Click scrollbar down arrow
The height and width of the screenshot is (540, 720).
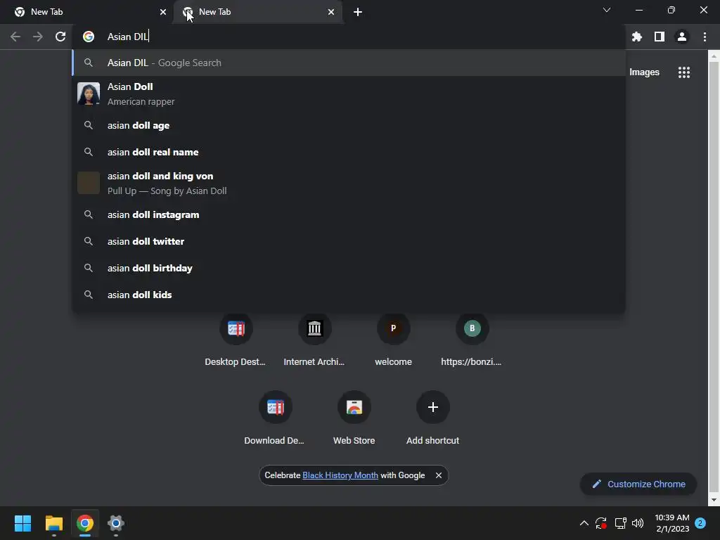pyautogui.click(x=714, y=500)
